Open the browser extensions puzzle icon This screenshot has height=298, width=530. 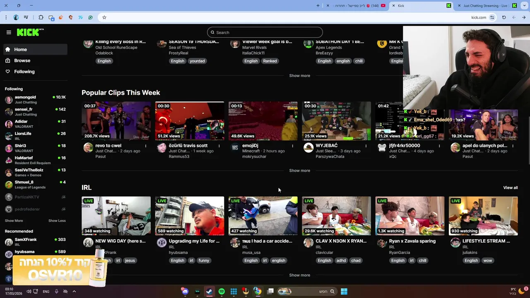tap(41, 17)
